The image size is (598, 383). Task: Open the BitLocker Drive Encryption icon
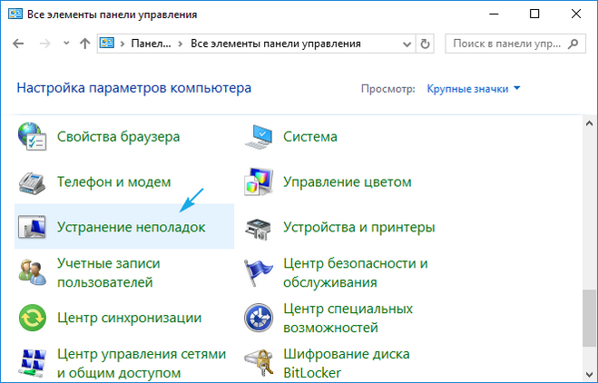pyautogui.click(x=260, y=361)
